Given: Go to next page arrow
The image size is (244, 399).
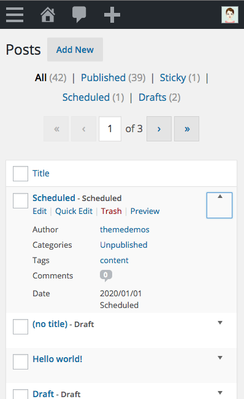Looking at the screenshot, I should 159,128.
